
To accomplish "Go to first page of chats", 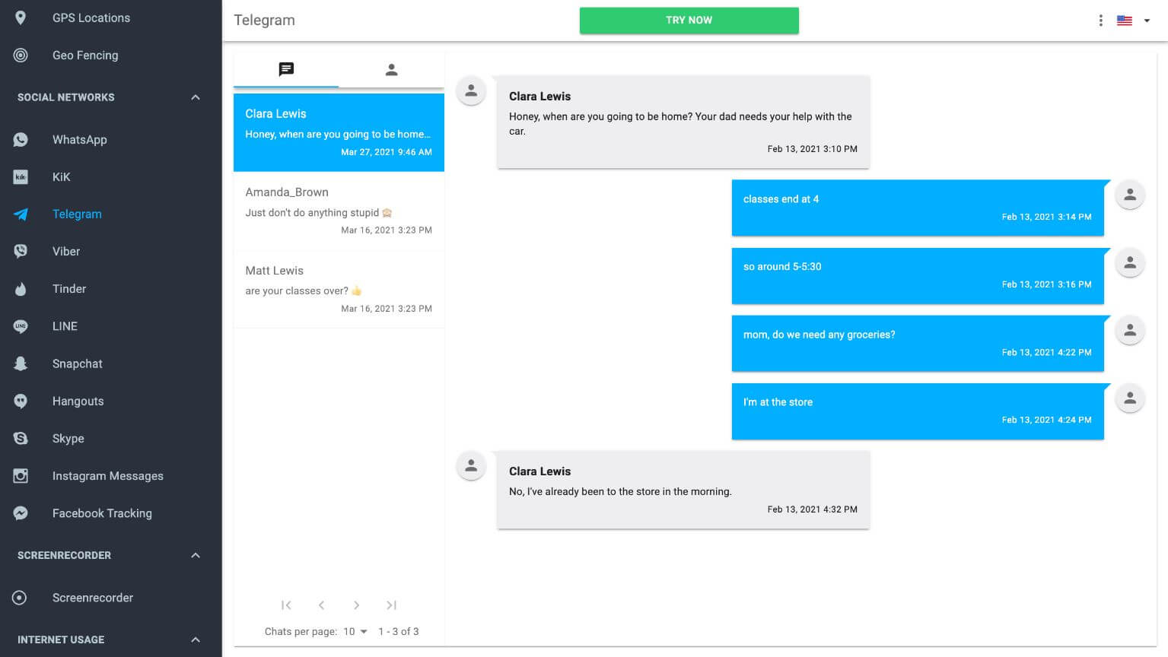I will pos(286,605).
